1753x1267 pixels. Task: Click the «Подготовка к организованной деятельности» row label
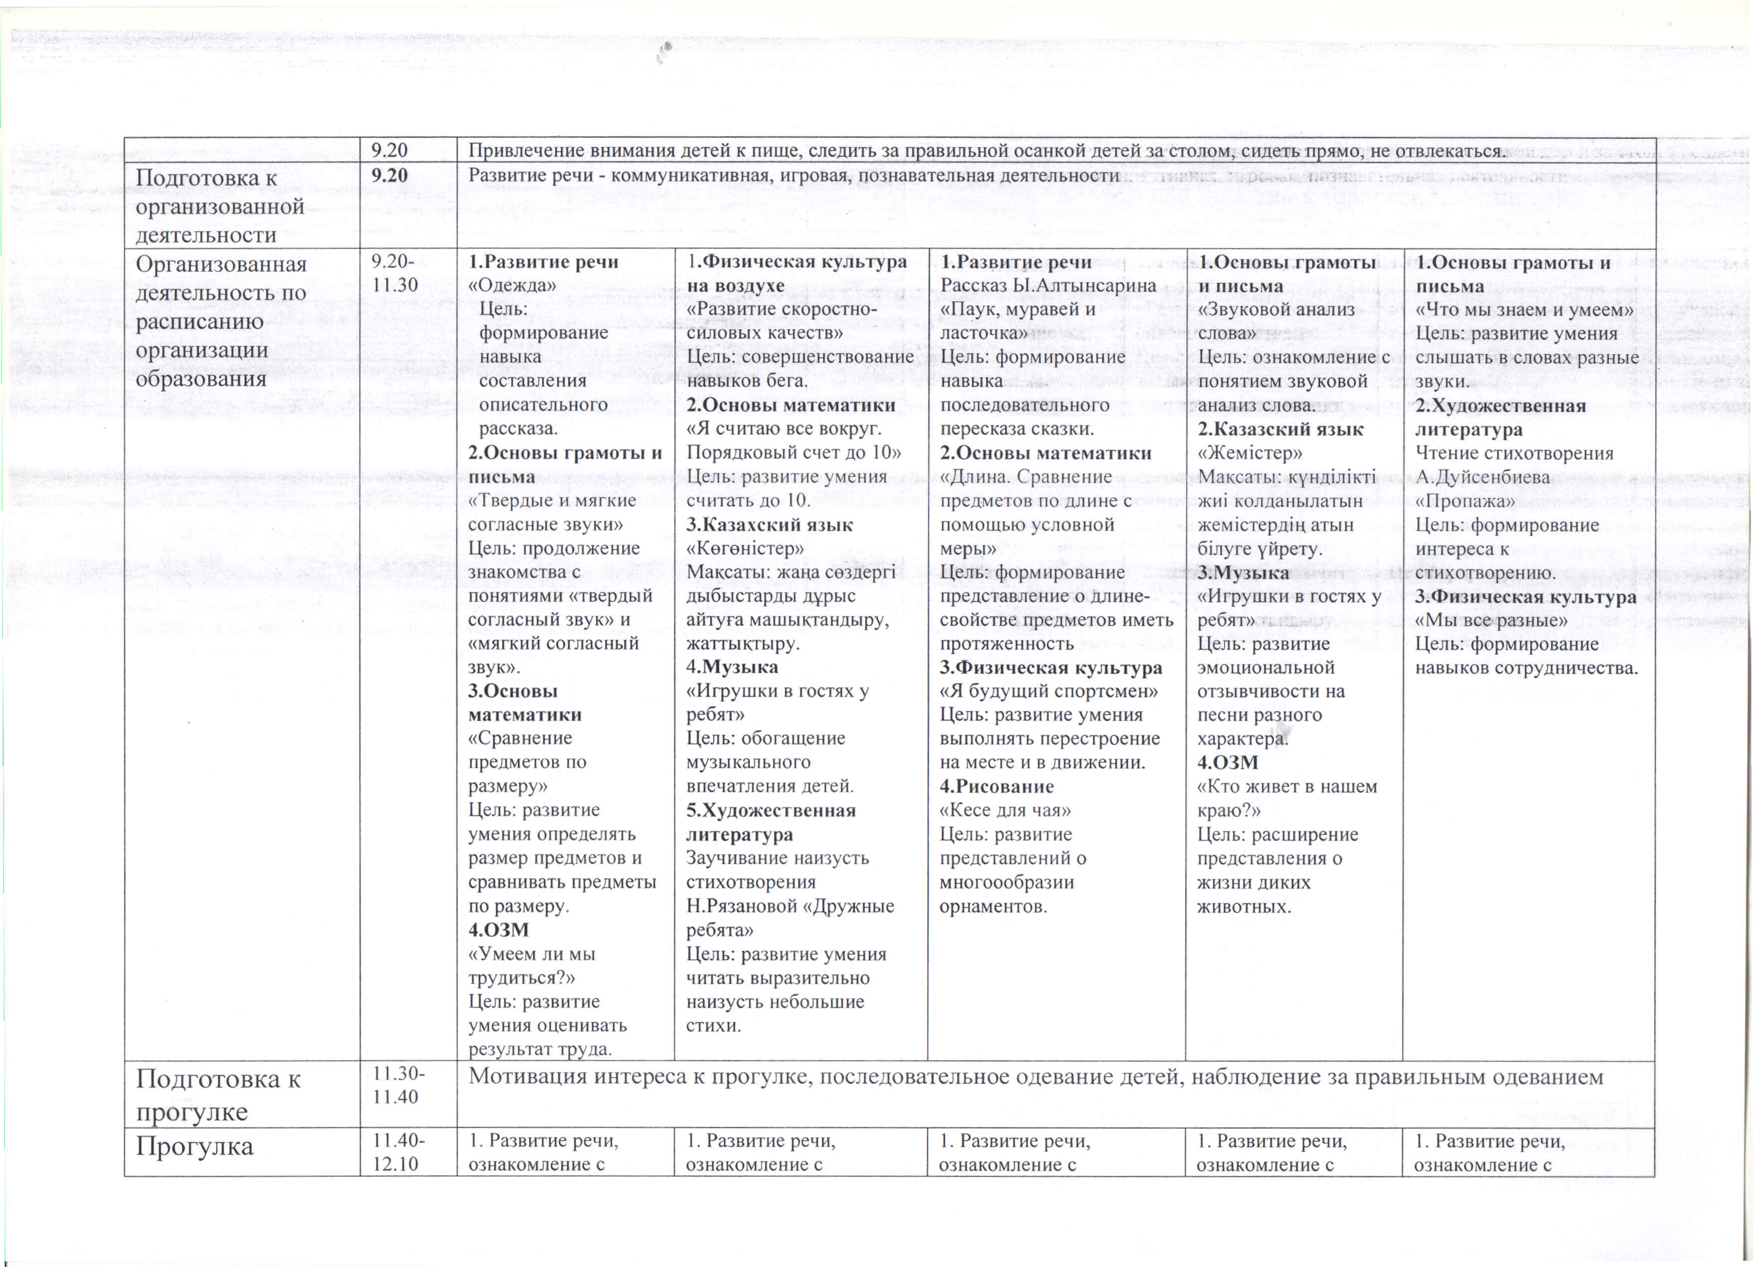pyautogui.click(x=219, y=206)
